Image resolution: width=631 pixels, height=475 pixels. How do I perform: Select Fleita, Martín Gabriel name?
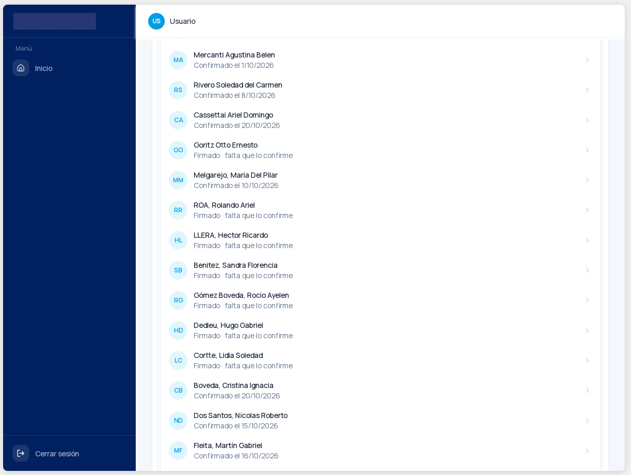tap(228, 445)
